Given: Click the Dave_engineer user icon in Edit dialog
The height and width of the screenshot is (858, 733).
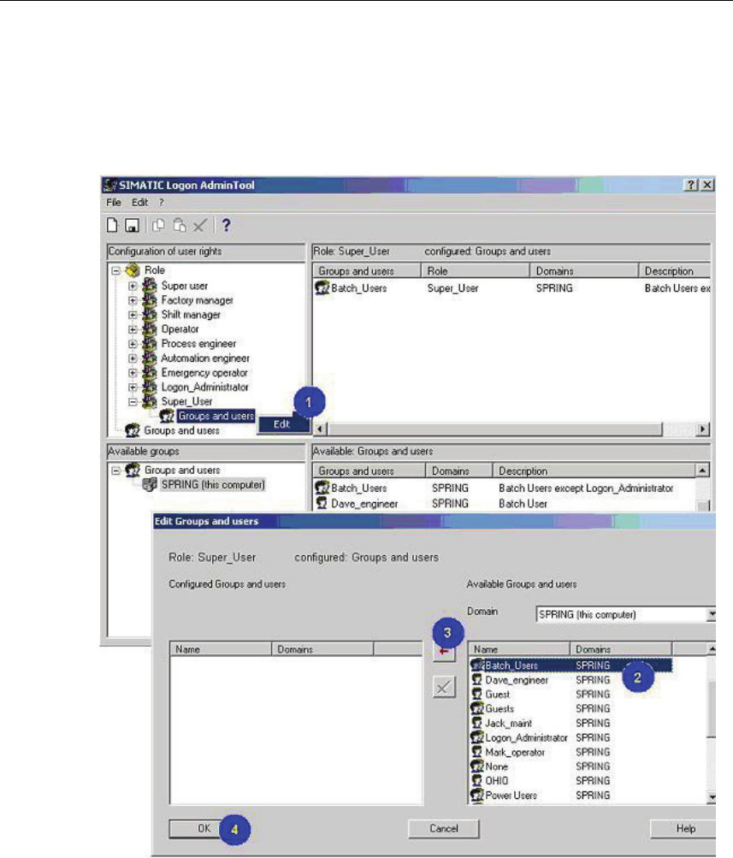Looking at the screenshot, I should (477, 679).
